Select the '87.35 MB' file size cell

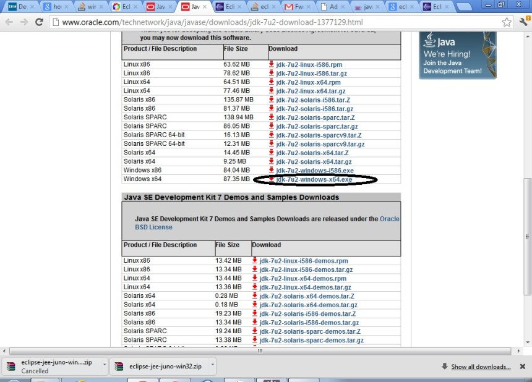click(x=236, y=179)
